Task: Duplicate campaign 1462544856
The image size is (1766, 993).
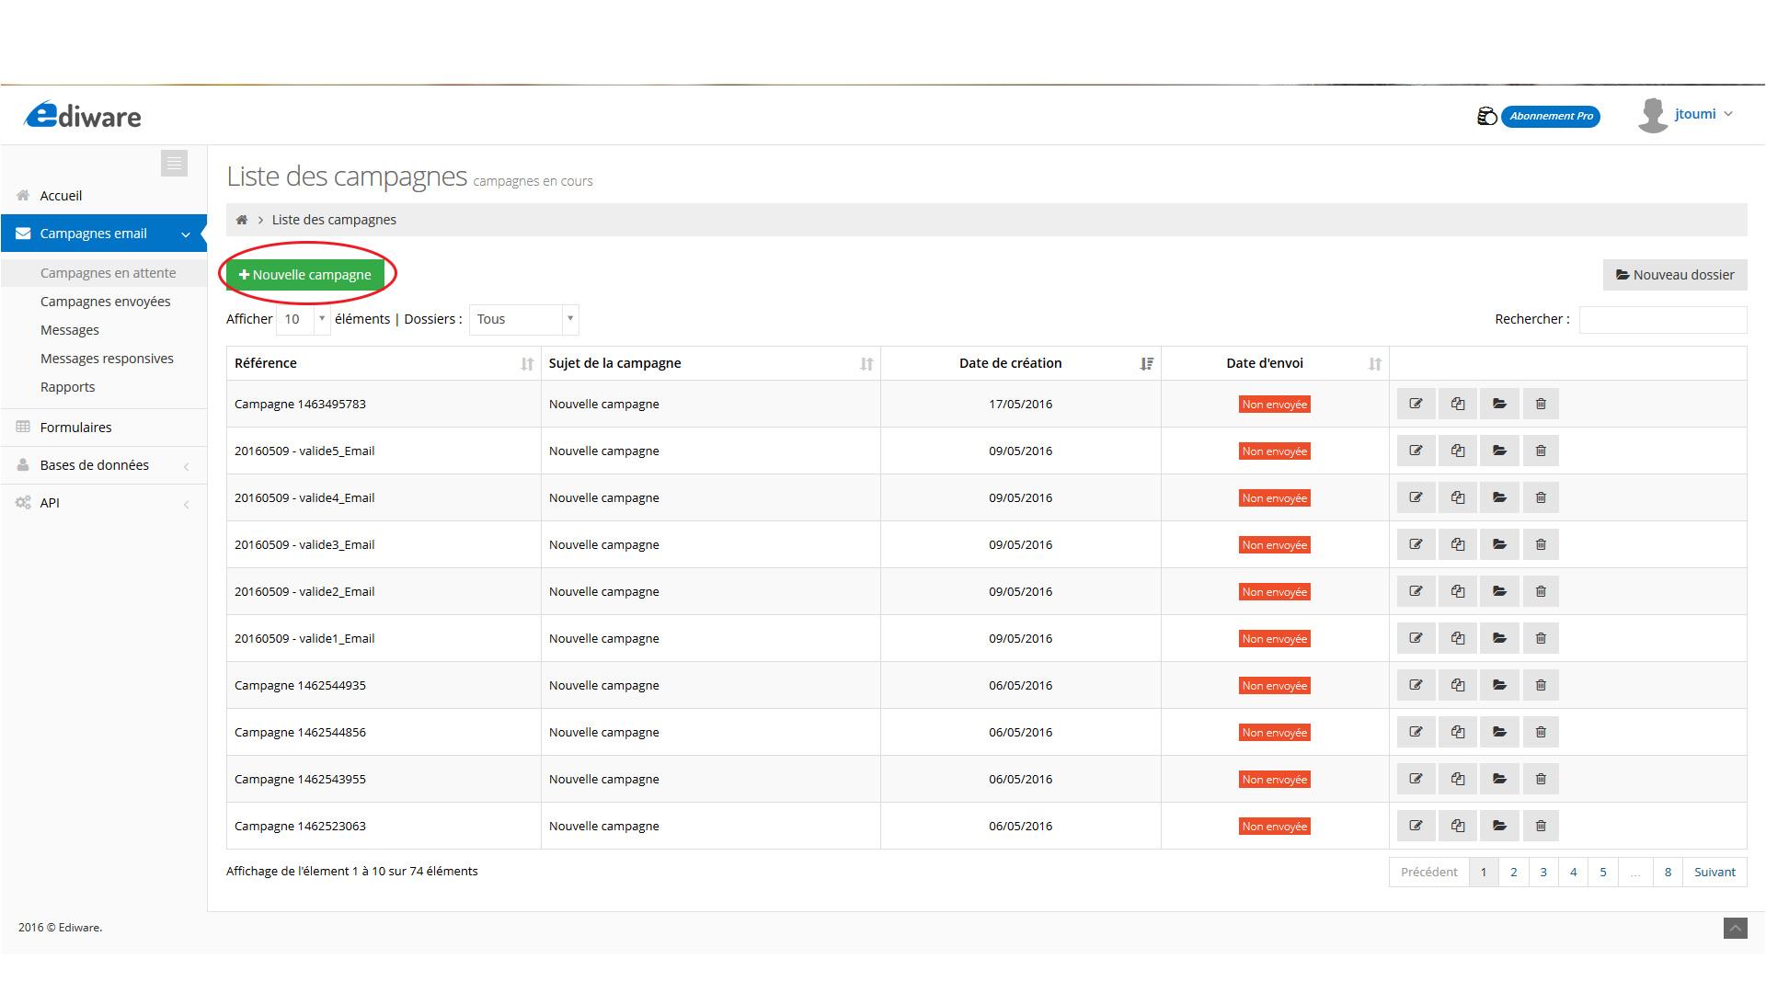Action: 1458,732
